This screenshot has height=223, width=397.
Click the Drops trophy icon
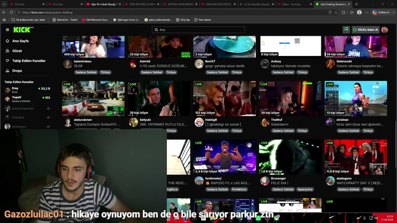(7, 71)
